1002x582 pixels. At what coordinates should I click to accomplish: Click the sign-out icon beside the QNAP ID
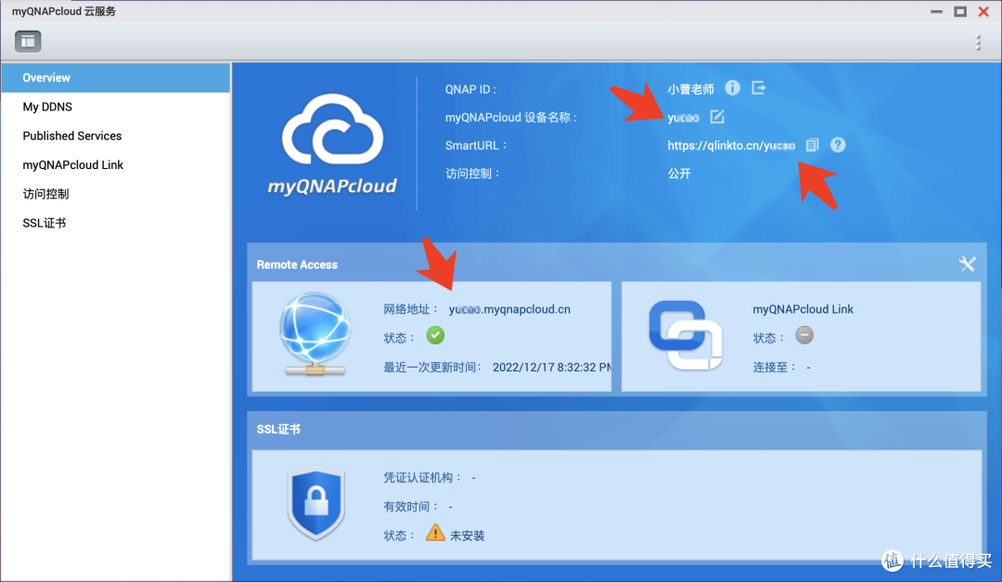(758, 88)
